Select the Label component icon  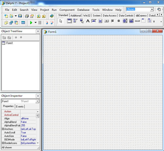88,21
